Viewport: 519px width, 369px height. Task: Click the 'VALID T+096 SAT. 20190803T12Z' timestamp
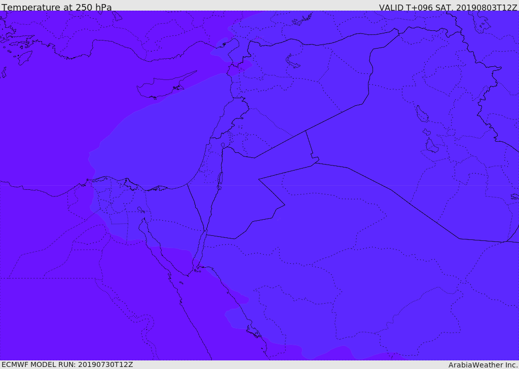tap(448, 8)
